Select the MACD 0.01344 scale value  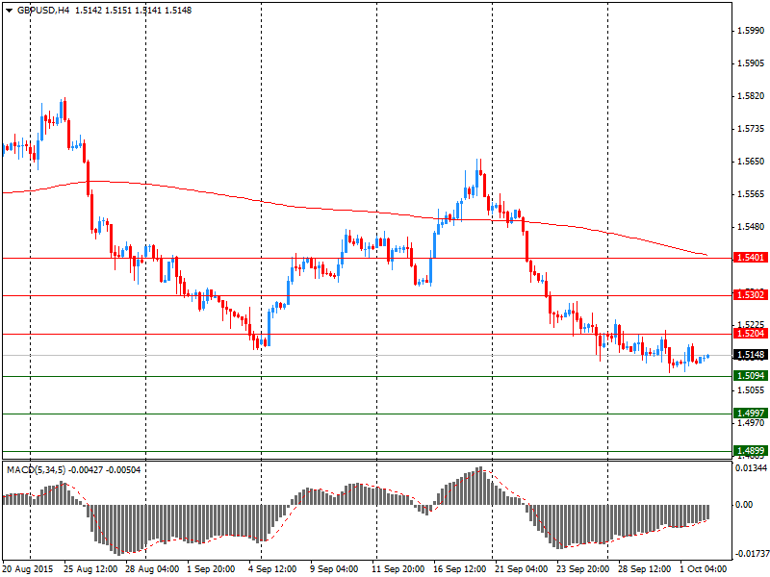(x=751, y=468)
